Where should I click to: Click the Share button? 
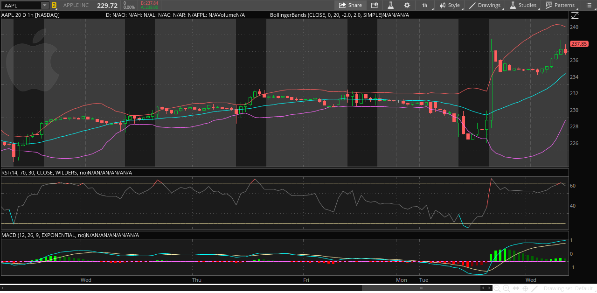pos(350,5)
